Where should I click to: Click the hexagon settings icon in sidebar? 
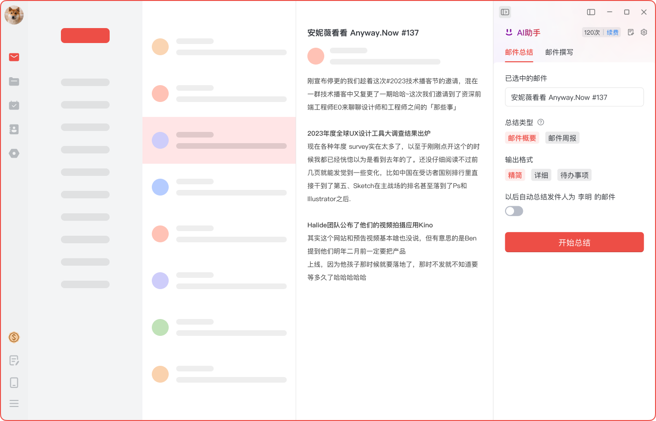14,153
